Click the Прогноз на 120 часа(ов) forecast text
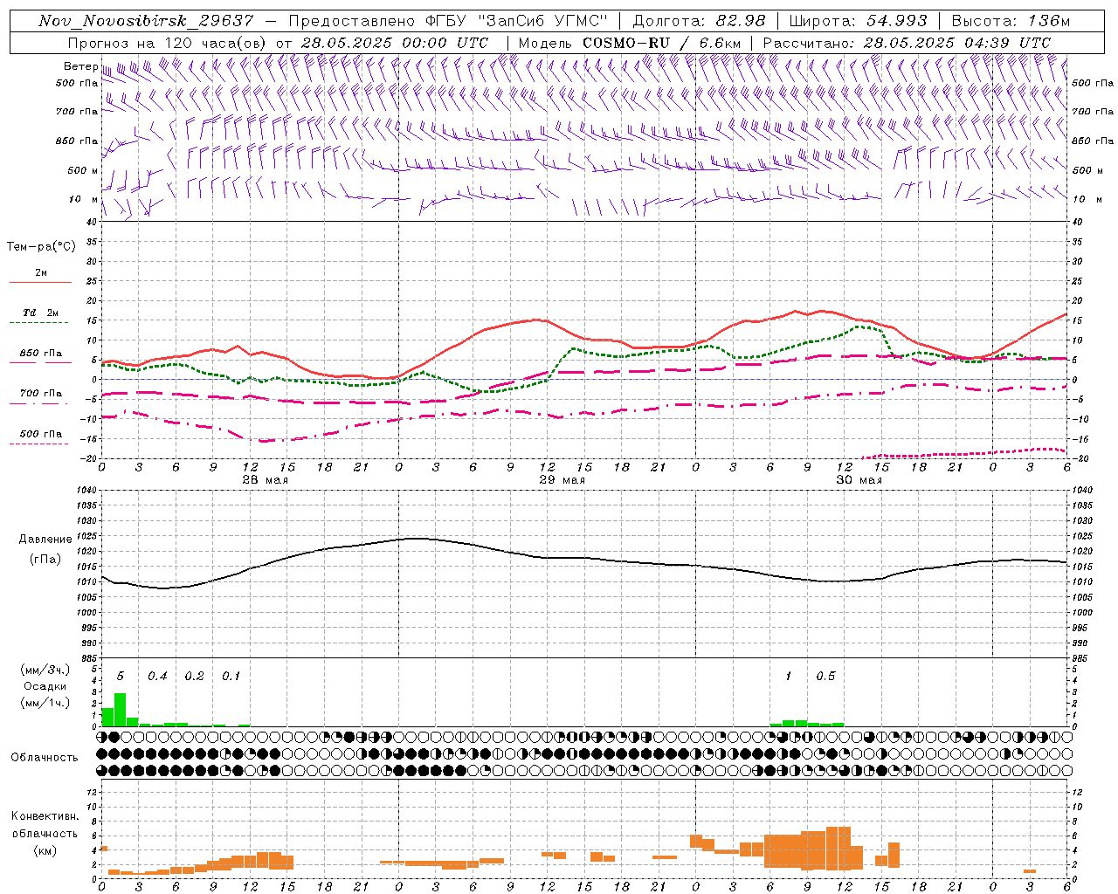Screen dimensions: 1118x894 (169, 43)
